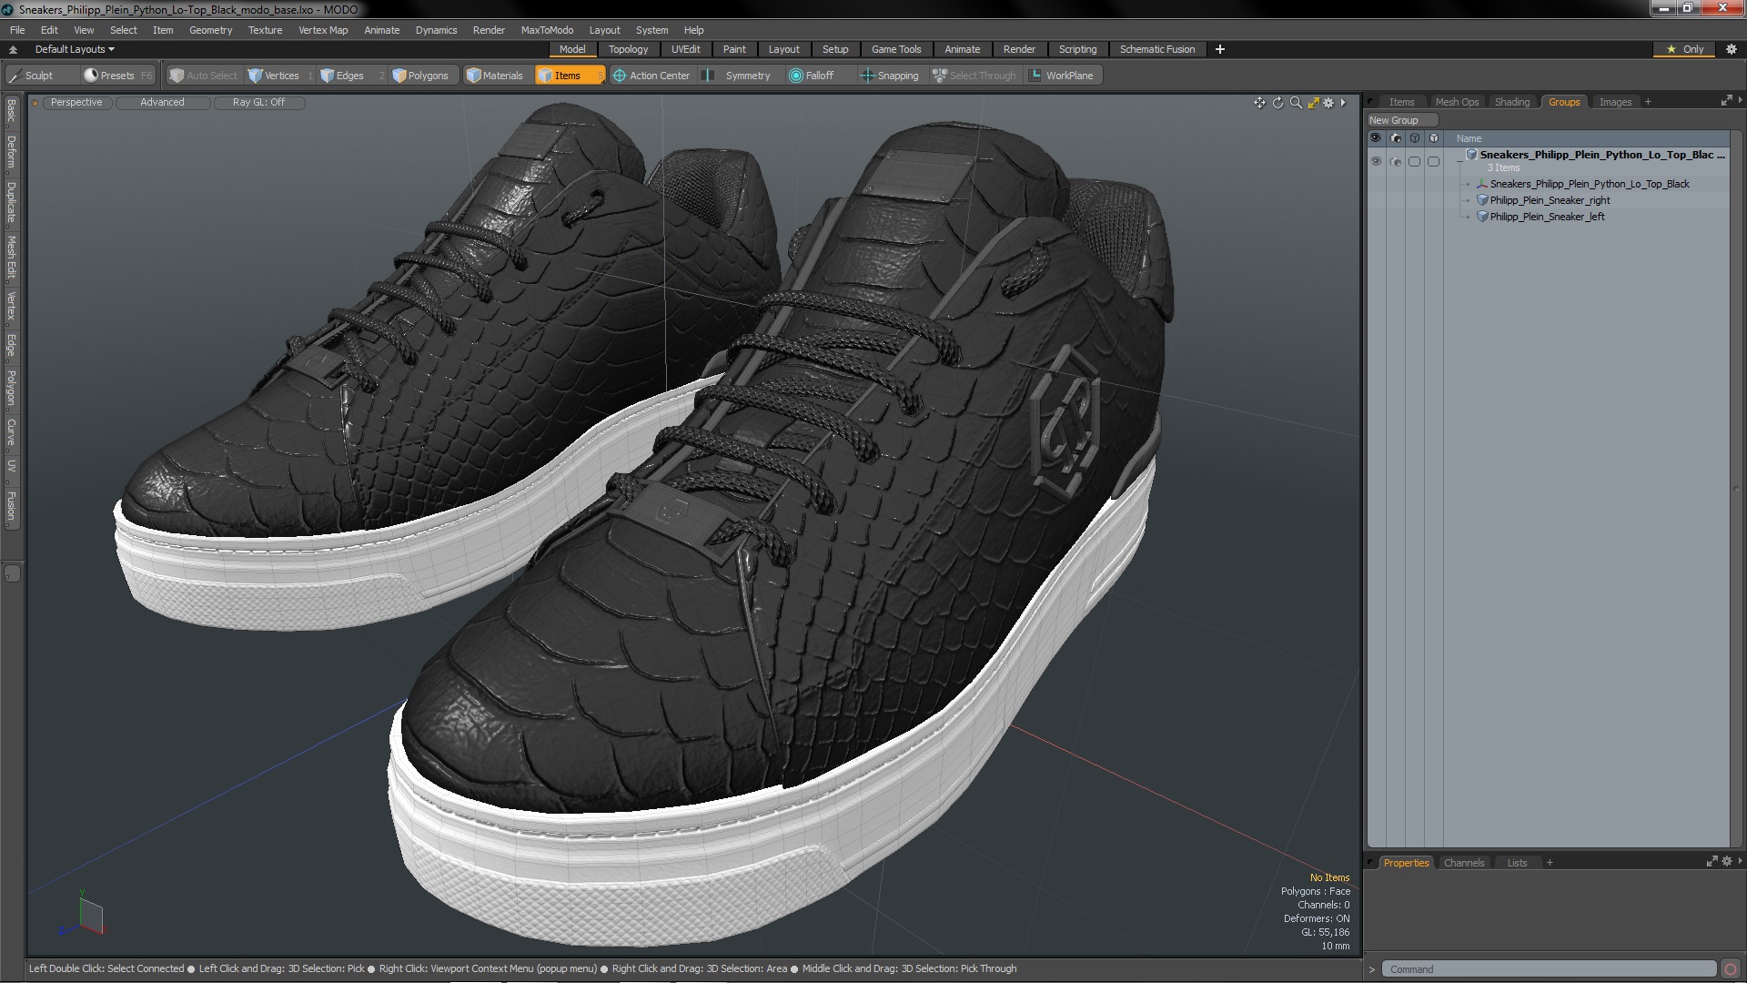Add a tab beside Lists
Image resolution: width=1747 pixels, height=983 pixels.
1550,863
